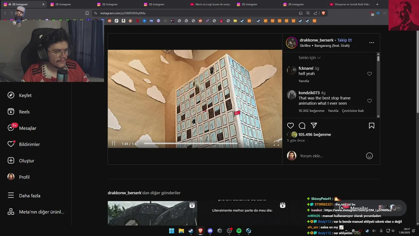Click Yanıtla under fcknarel's comment
Screen dimensions: 419x236
[304, 81]
